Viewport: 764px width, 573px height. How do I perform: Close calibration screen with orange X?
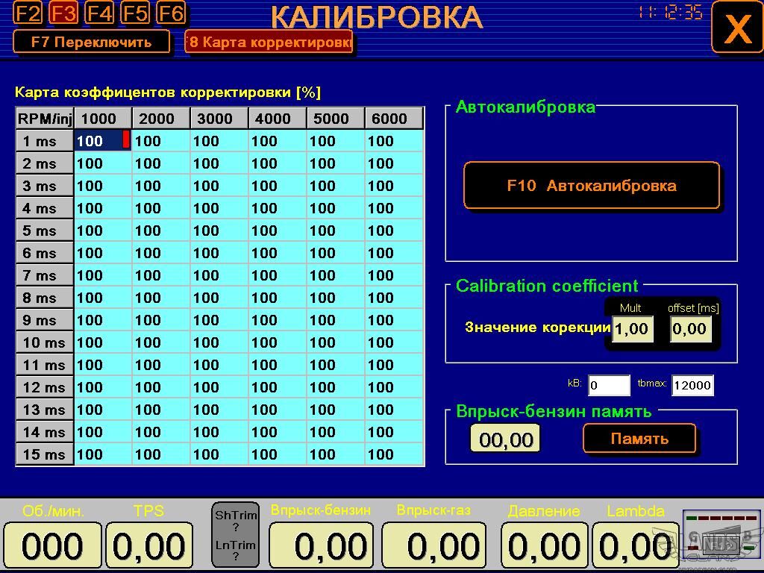(x=736, y=28)
